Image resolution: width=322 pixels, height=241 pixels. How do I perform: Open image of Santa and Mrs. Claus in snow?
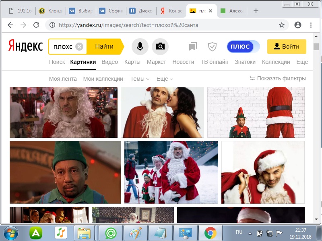[x=171, y=172]
